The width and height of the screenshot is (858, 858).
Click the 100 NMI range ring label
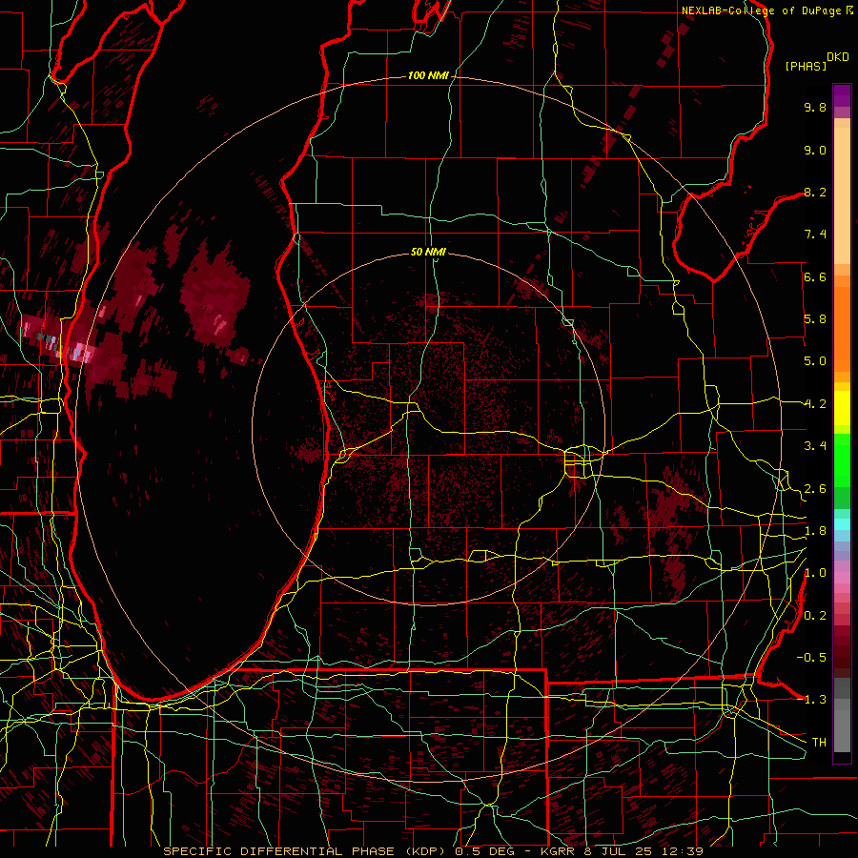(x=428, y=75)
